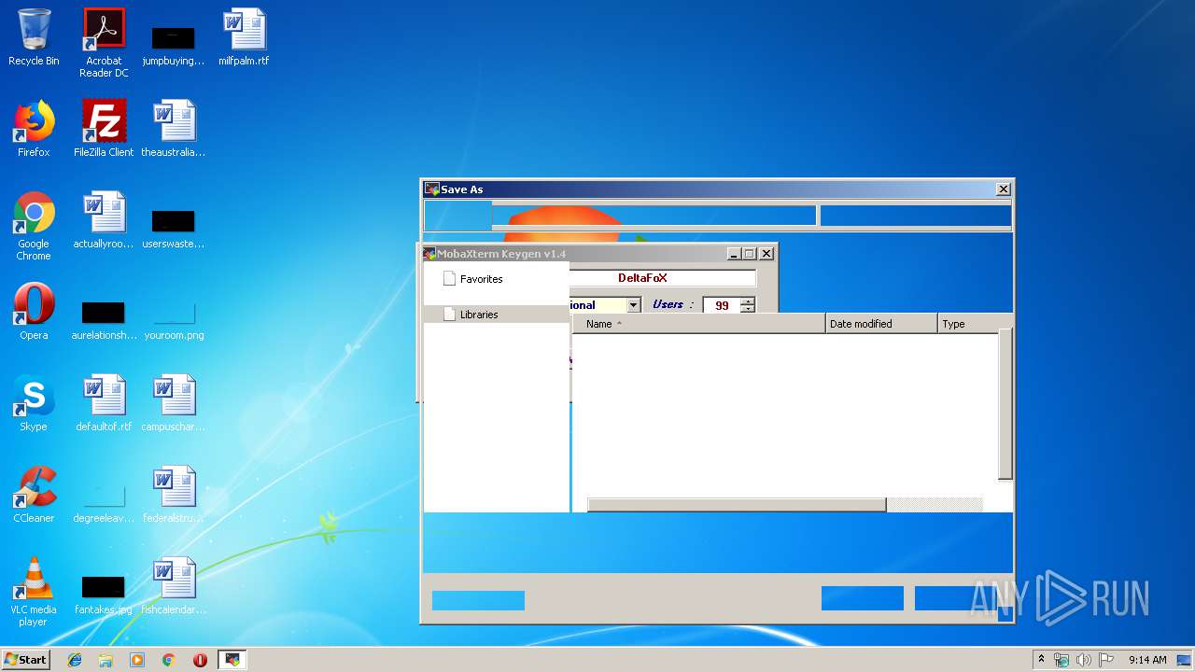Maximize the MobaXterm Keygen window
This screenshot has width=1195, height=672.
[x=749, y=254]
